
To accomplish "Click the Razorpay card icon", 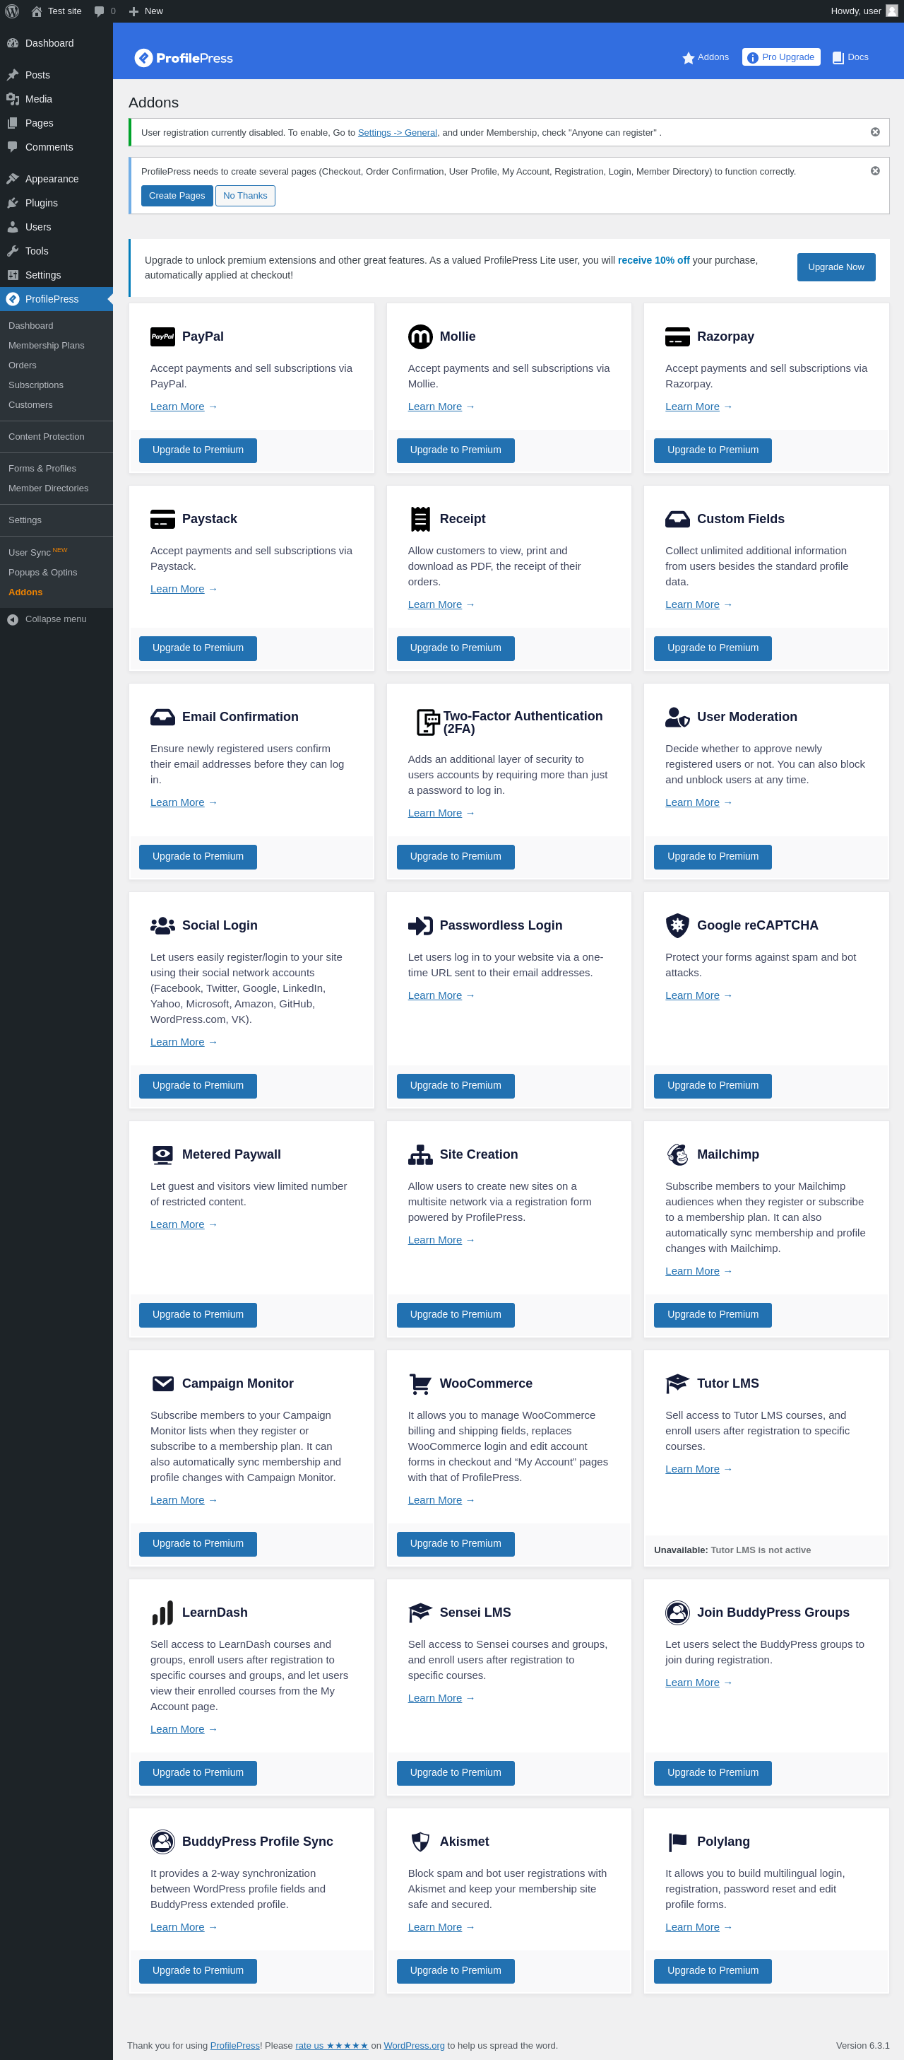I will point(677,336).
